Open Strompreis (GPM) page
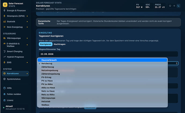 pyautogui.click(x=15, y=16)
